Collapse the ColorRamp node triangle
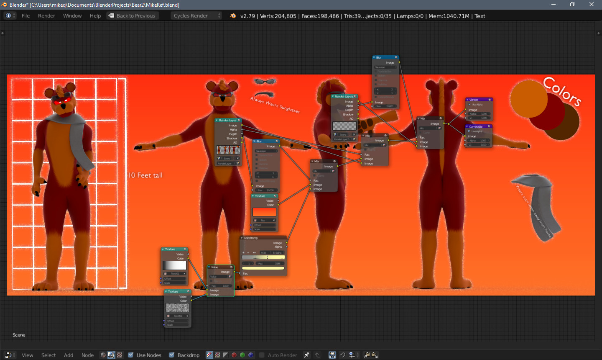Image resolution: width=602 pixels, height=360 pixels. (x=242, y=238)
